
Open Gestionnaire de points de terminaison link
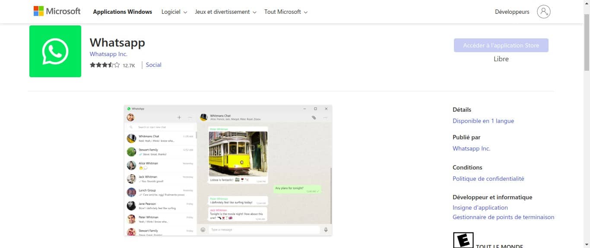click(503, 217)
